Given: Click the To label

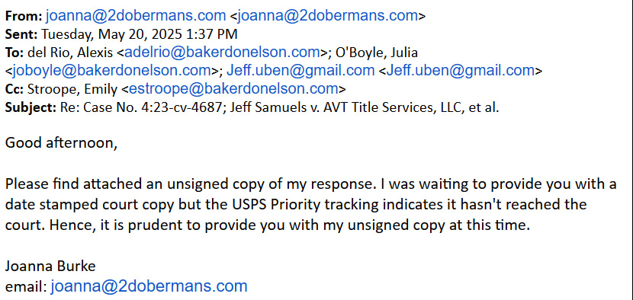Looking at the screenshot, I should 14,53.
